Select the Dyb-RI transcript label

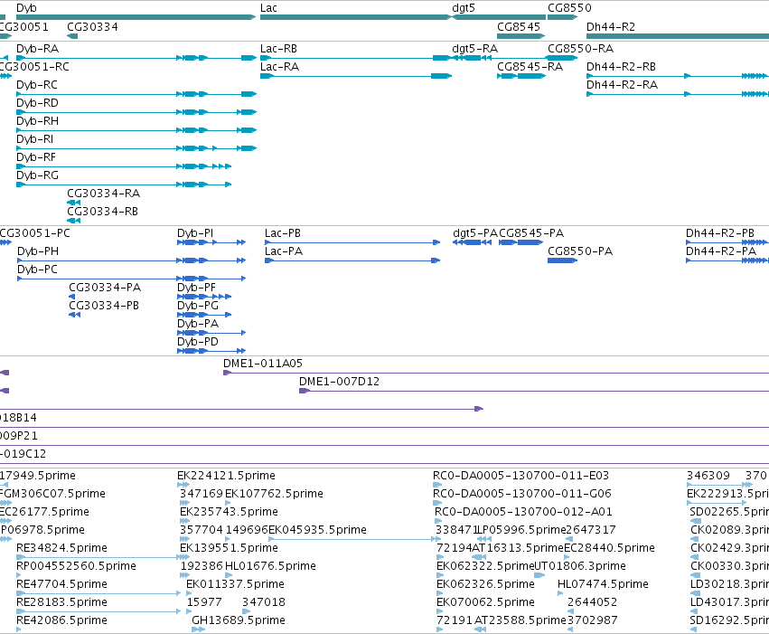click(x=35, y=139)
